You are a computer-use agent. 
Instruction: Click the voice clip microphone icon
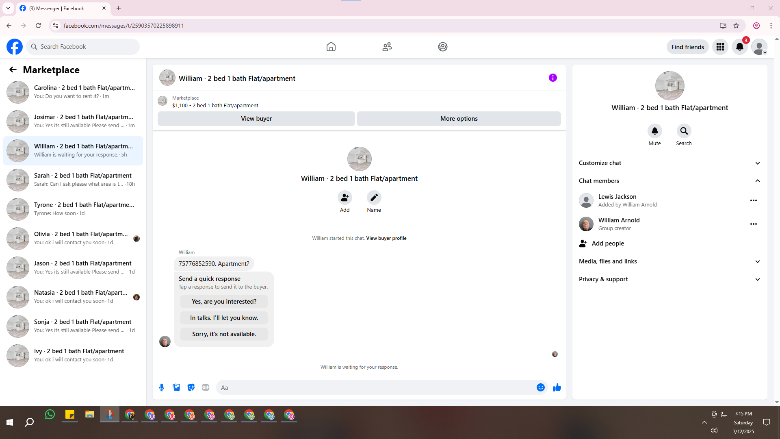[x=162, y=387]
